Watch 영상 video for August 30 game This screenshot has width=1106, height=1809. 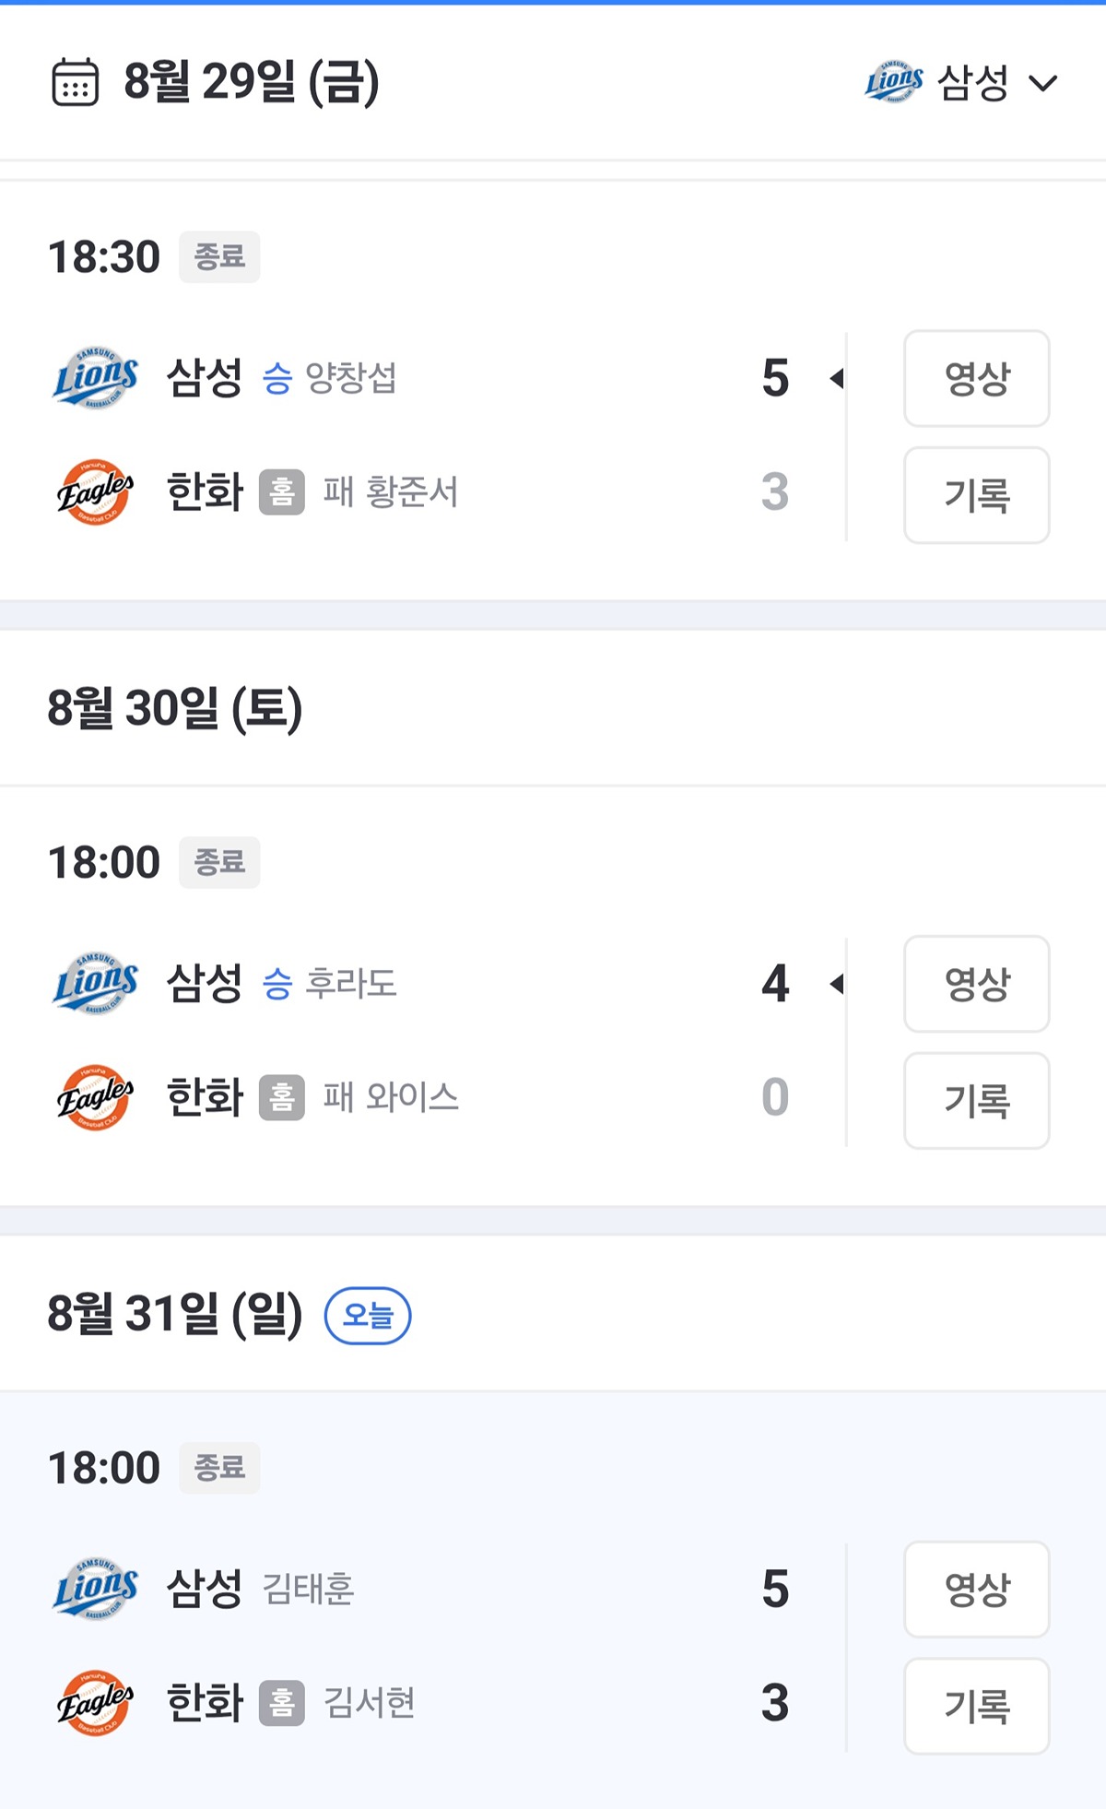[976, 984]
